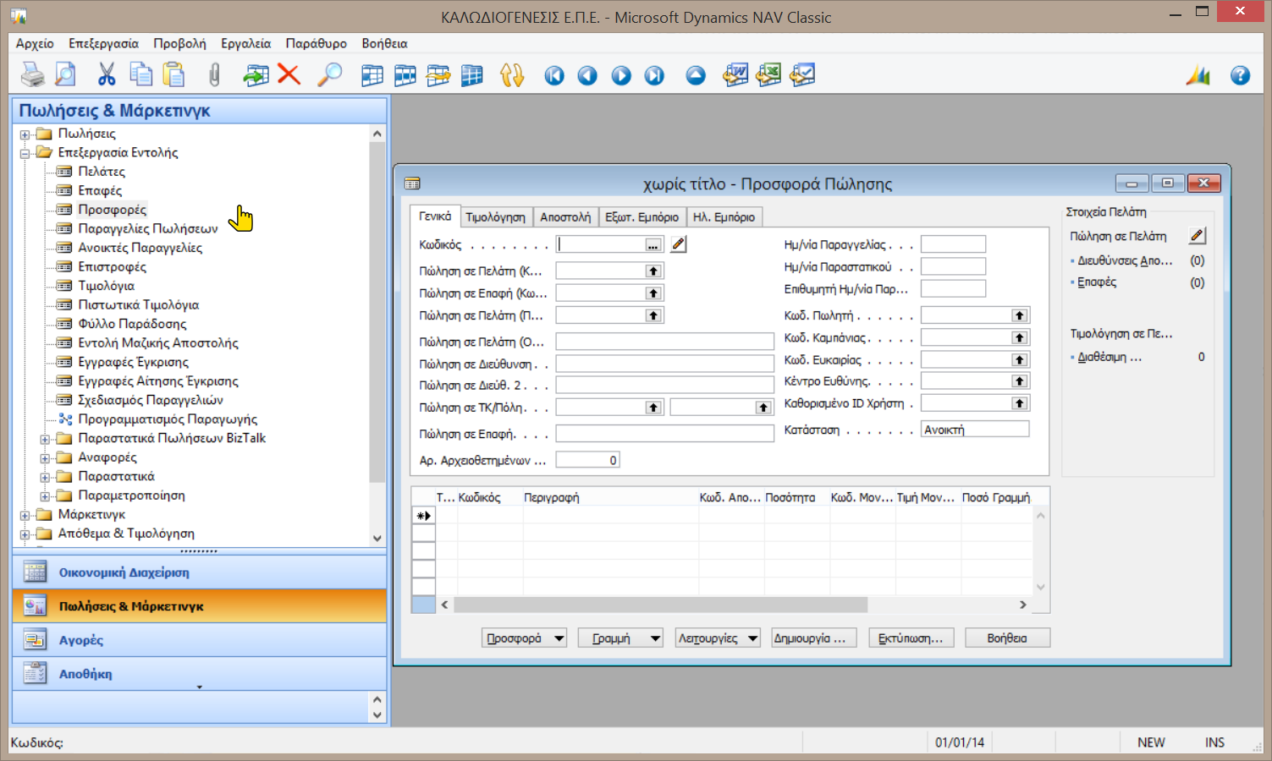
Task: Open the Αποθήκη module
Action: point(200,674)
